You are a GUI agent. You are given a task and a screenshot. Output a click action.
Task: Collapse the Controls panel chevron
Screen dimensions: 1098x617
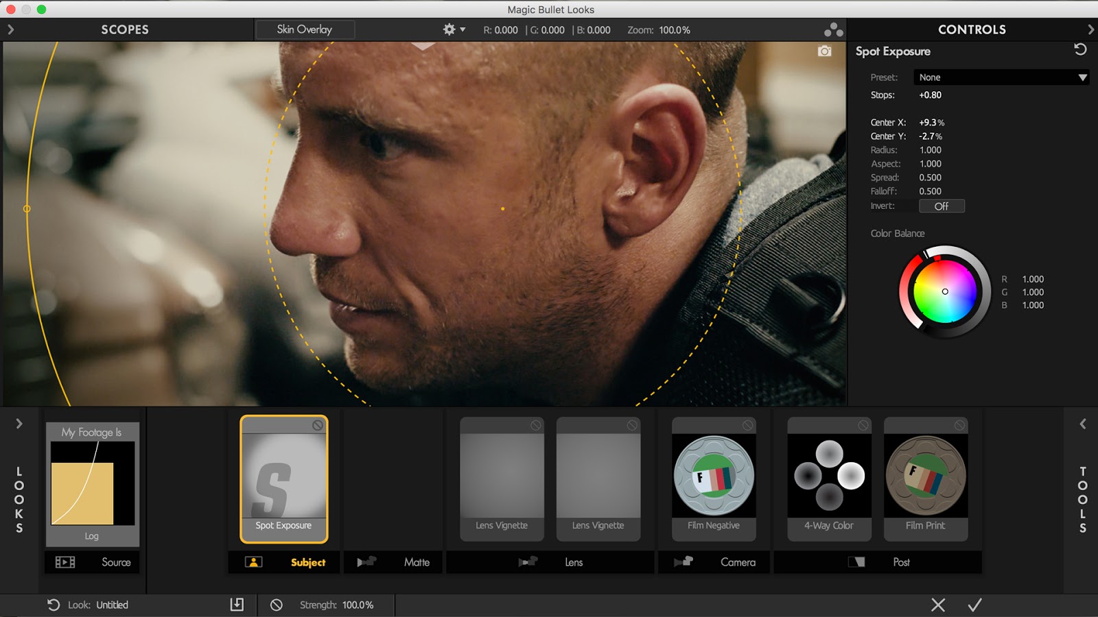[1090, 29]
